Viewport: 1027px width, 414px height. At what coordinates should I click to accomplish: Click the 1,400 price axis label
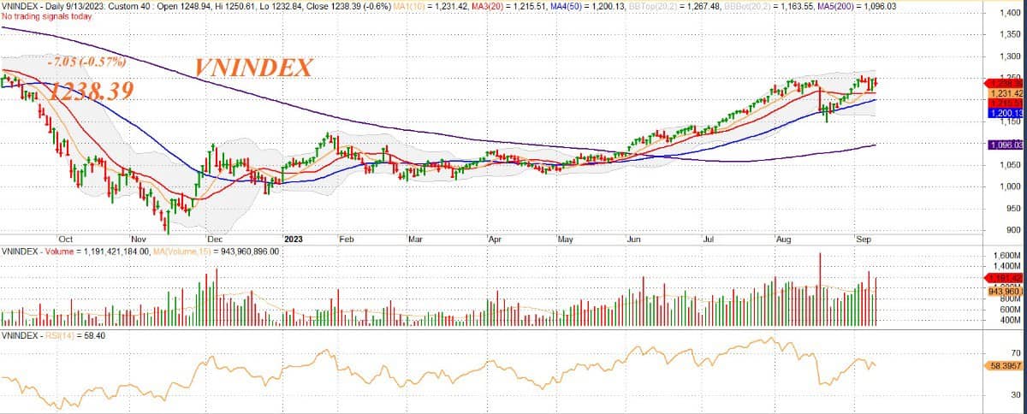[x=1009, y=14]
